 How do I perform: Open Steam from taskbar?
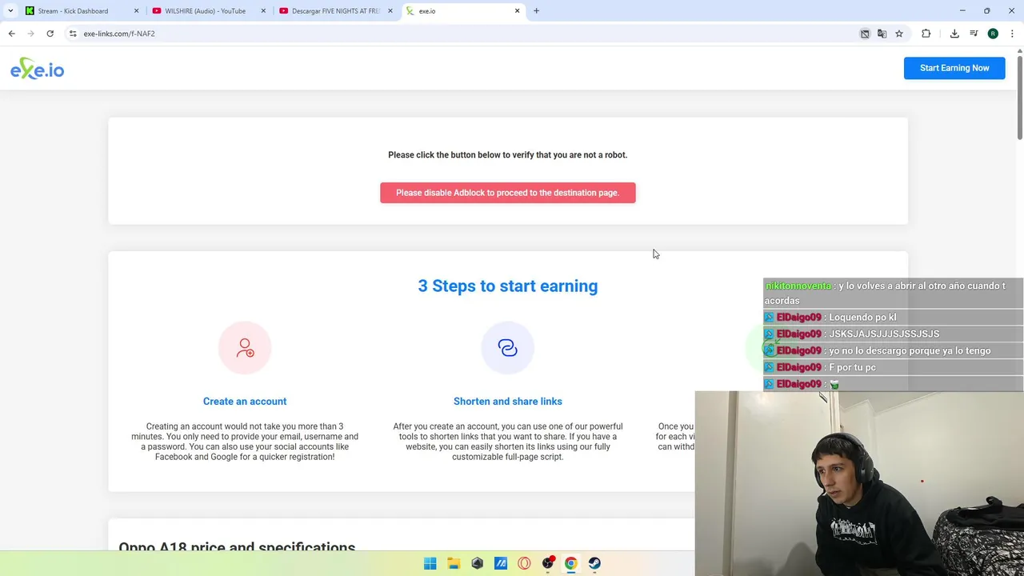click(x=594, y=563)
